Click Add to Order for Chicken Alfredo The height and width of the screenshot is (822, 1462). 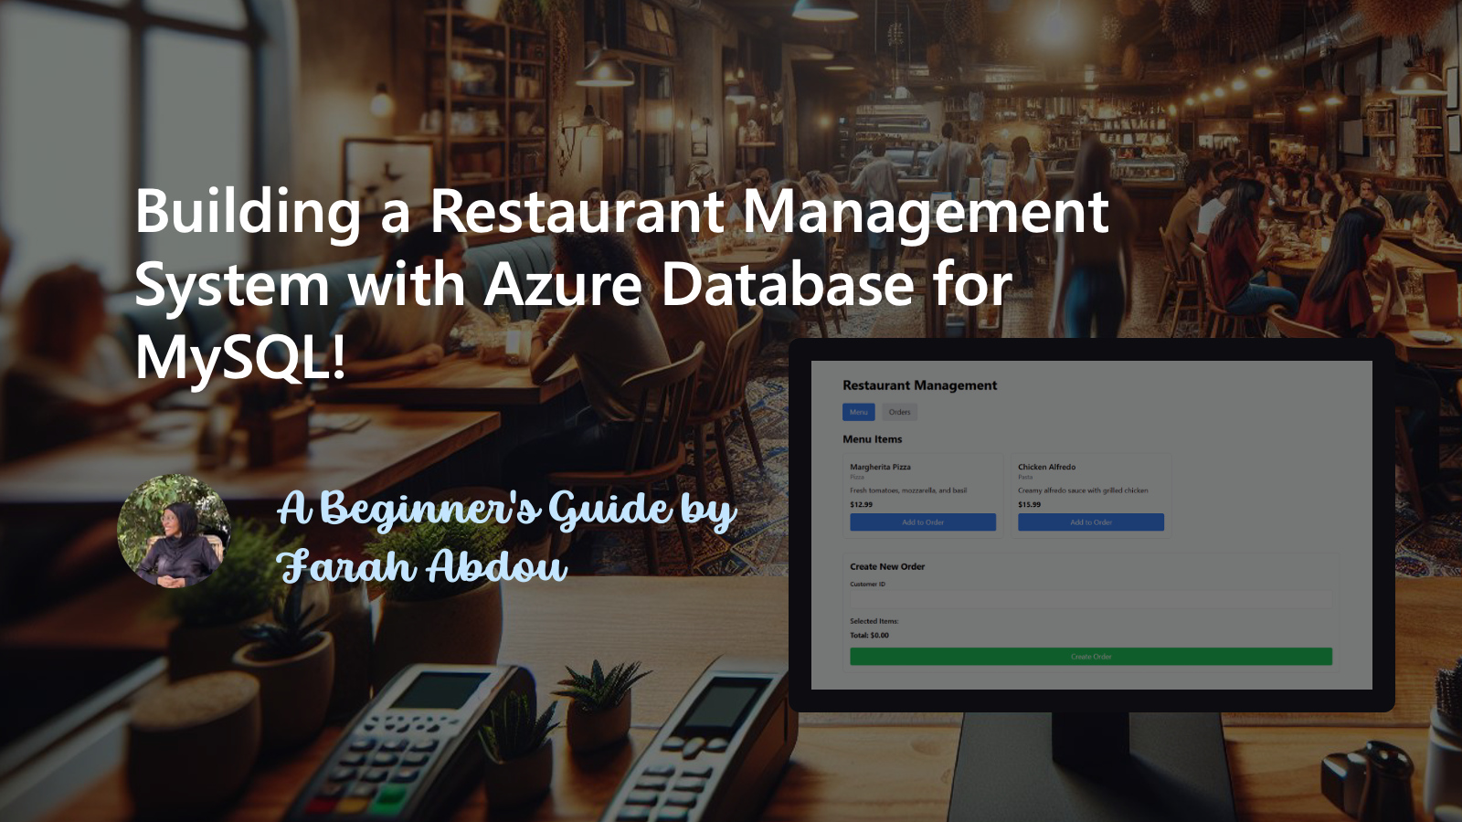[x=1090, y=522]
